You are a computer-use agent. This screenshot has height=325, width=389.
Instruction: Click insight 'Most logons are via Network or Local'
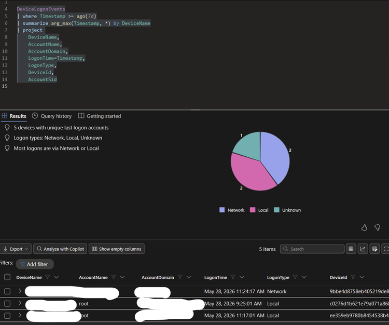[x=56, y=148]
